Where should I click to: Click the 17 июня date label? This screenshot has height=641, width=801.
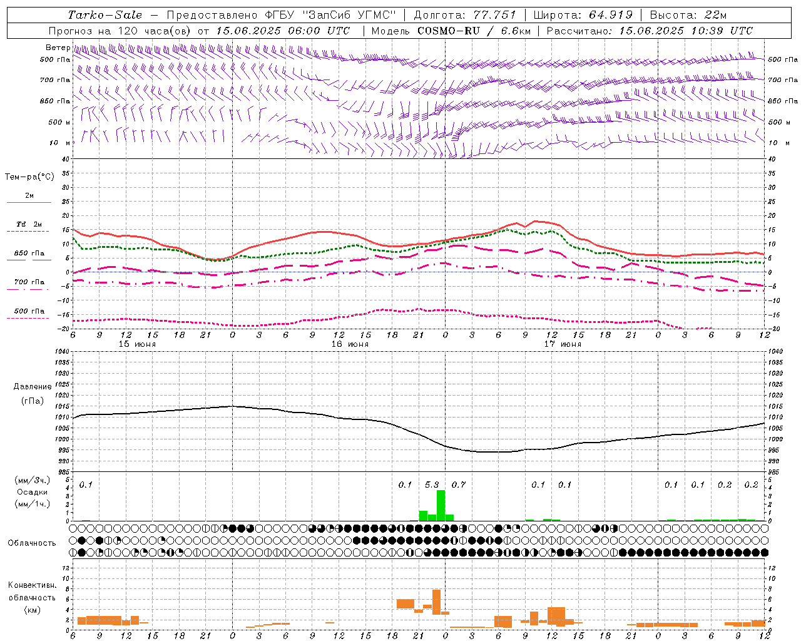click(563, 344)
